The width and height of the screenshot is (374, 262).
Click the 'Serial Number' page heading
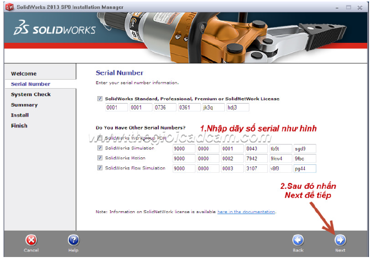pyautogui.click(x=120, y=73)
